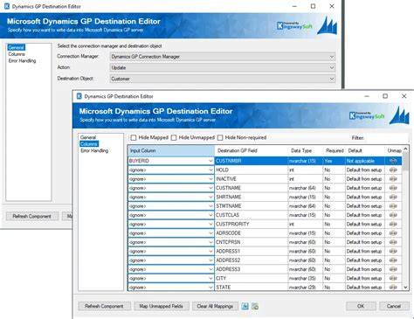Viewport: 414px width, 319px height.
Task: Click the unmap icon in the SHRTNAME row
Action: 393,197
